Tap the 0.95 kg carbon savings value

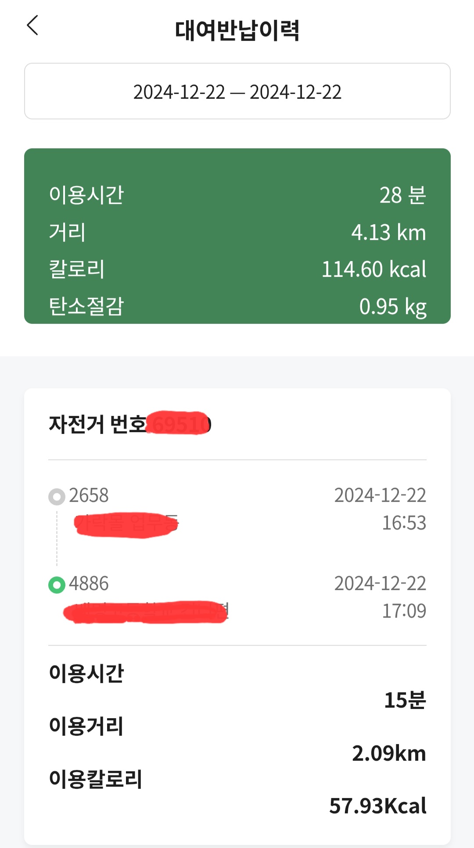(x=392, y=307)
